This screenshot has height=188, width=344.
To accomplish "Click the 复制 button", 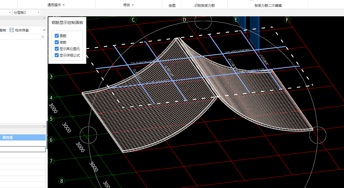I will pos(3,30).
